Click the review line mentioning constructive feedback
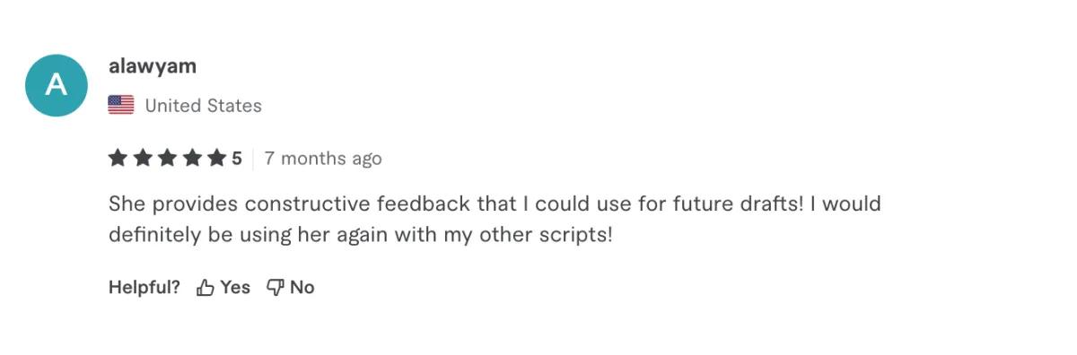The image size is (1077, 355). coord(495,203)
